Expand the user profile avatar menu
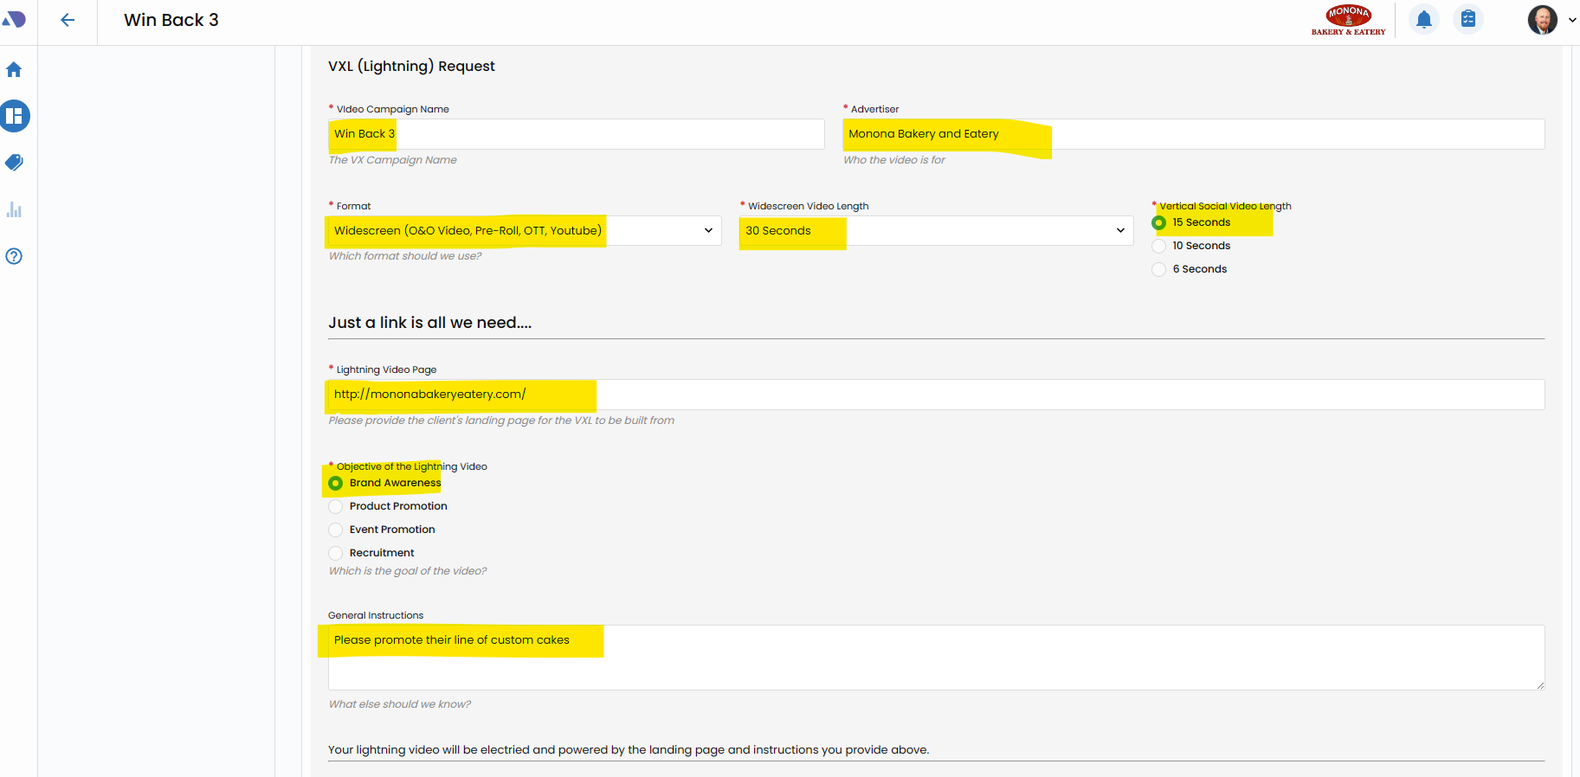 (x=1549, y=20)
